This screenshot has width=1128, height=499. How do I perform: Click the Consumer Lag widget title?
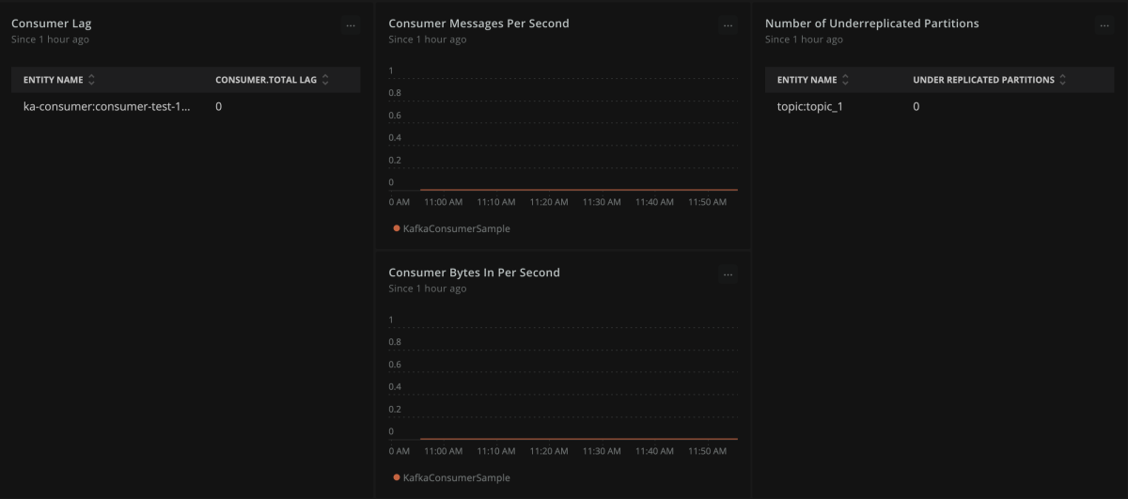pos(52,23)
